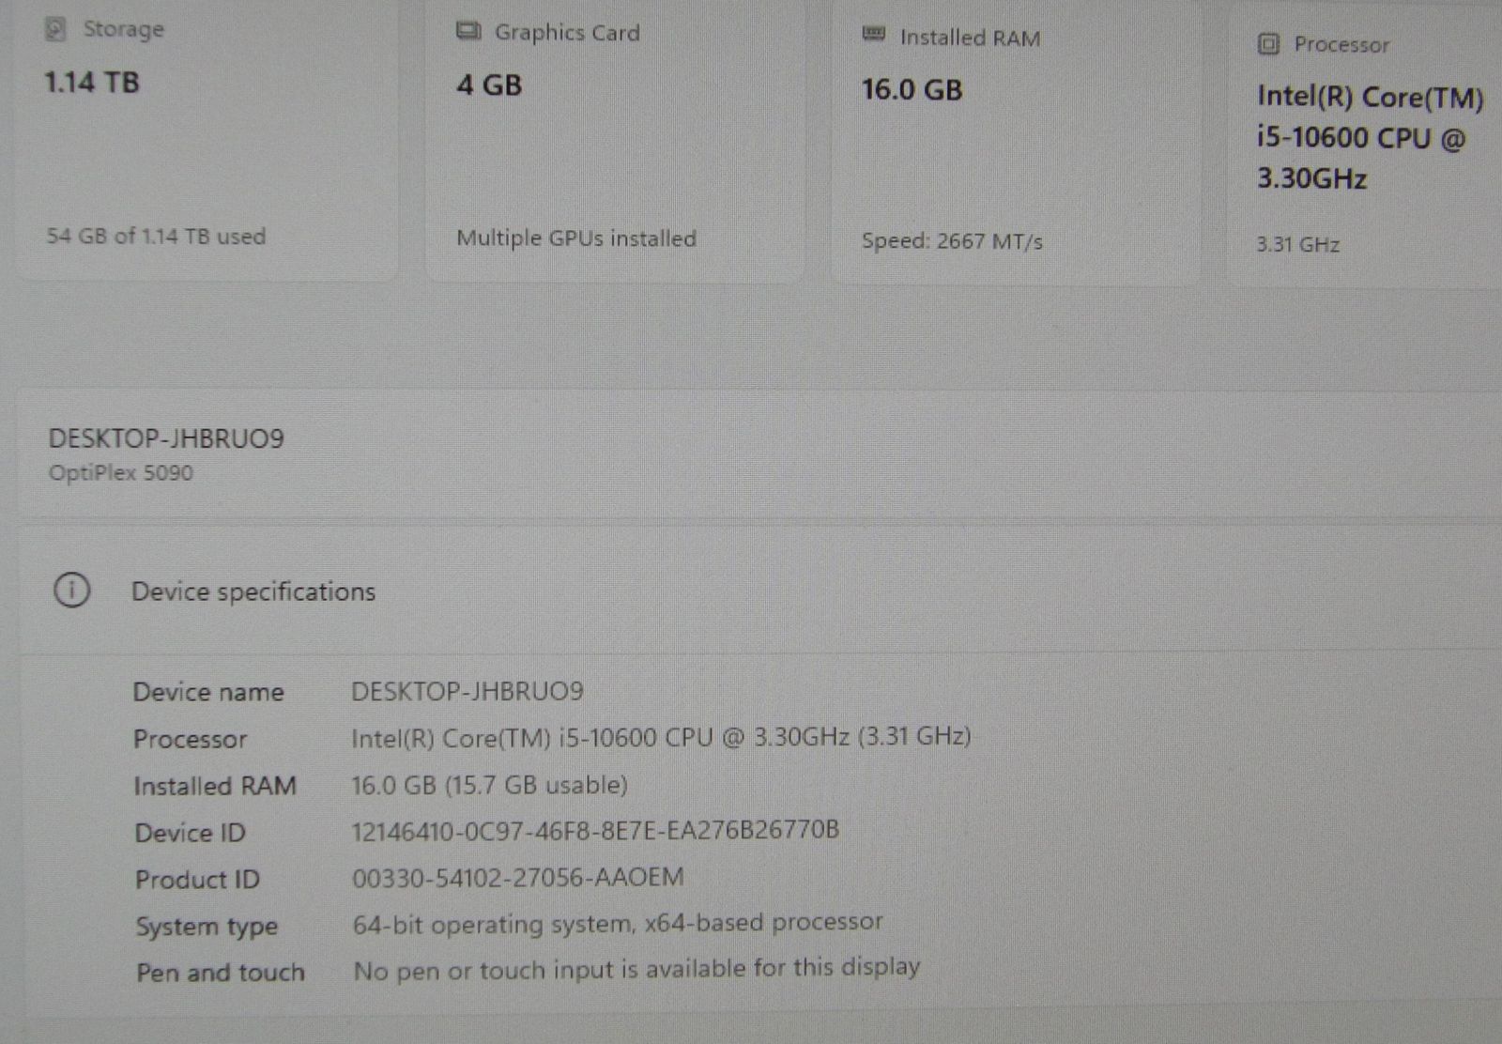Click the '54 GB of 1.14 TB used' text
Screen dimensions: 1502x1044
(x=156, y=236)
